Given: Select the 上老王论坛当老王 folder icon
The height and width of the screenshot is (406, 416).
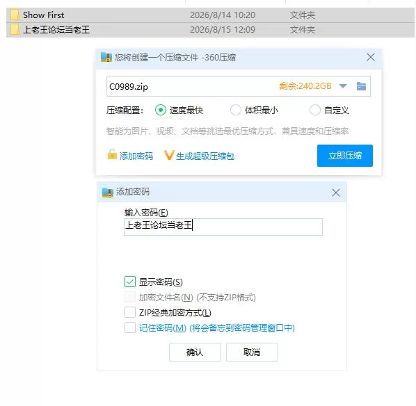Looking at the screenshot, I should click(15, 30).
